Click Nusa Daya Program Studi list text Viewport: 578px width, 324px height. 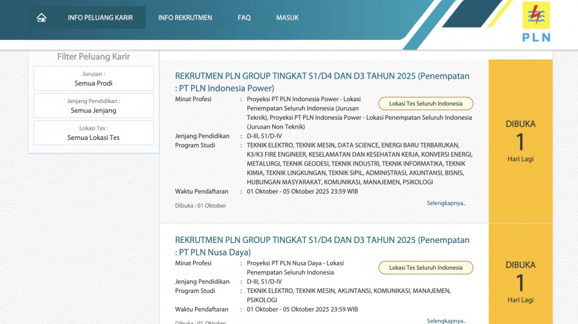coord(349,295)
